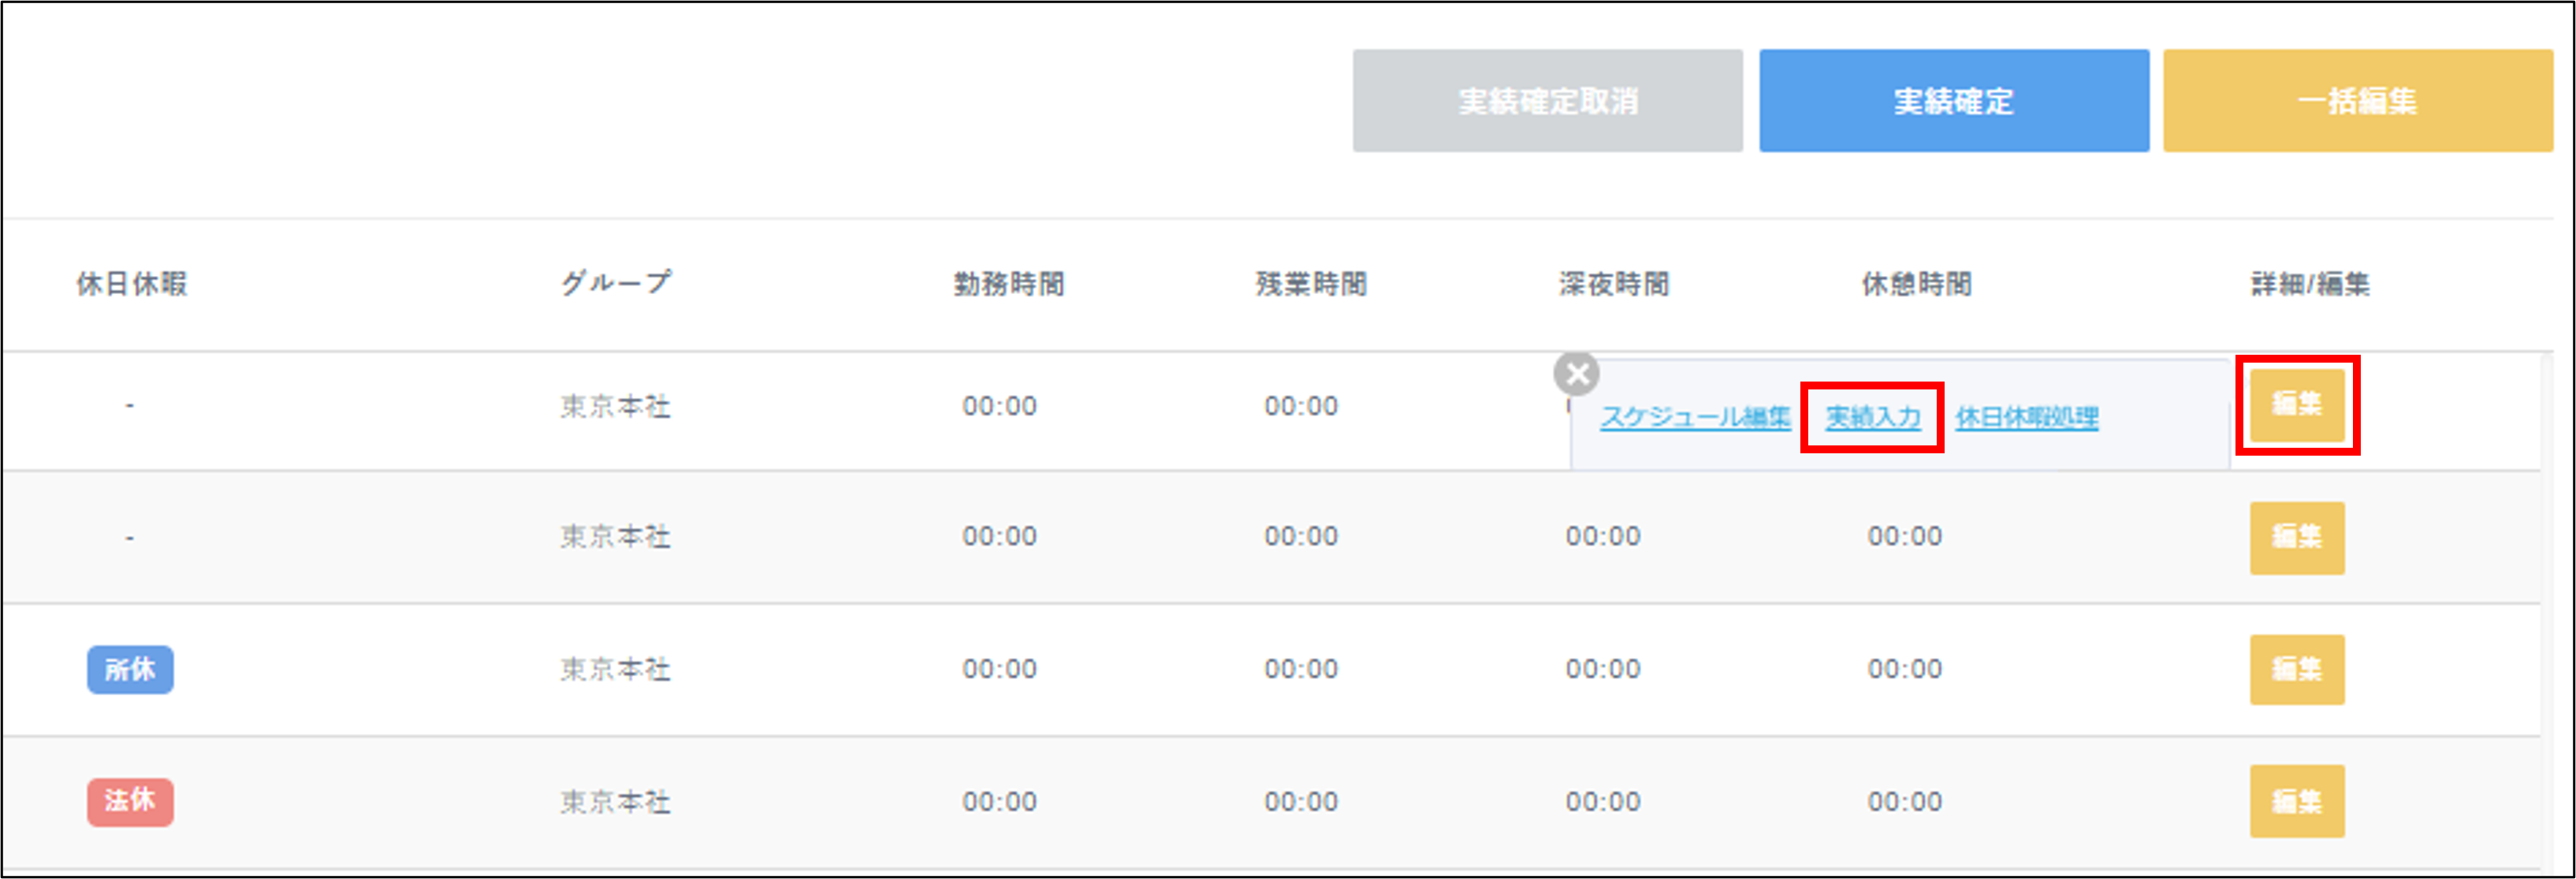
Task: Click the グループ column header
Action: (x=615, y=284)
